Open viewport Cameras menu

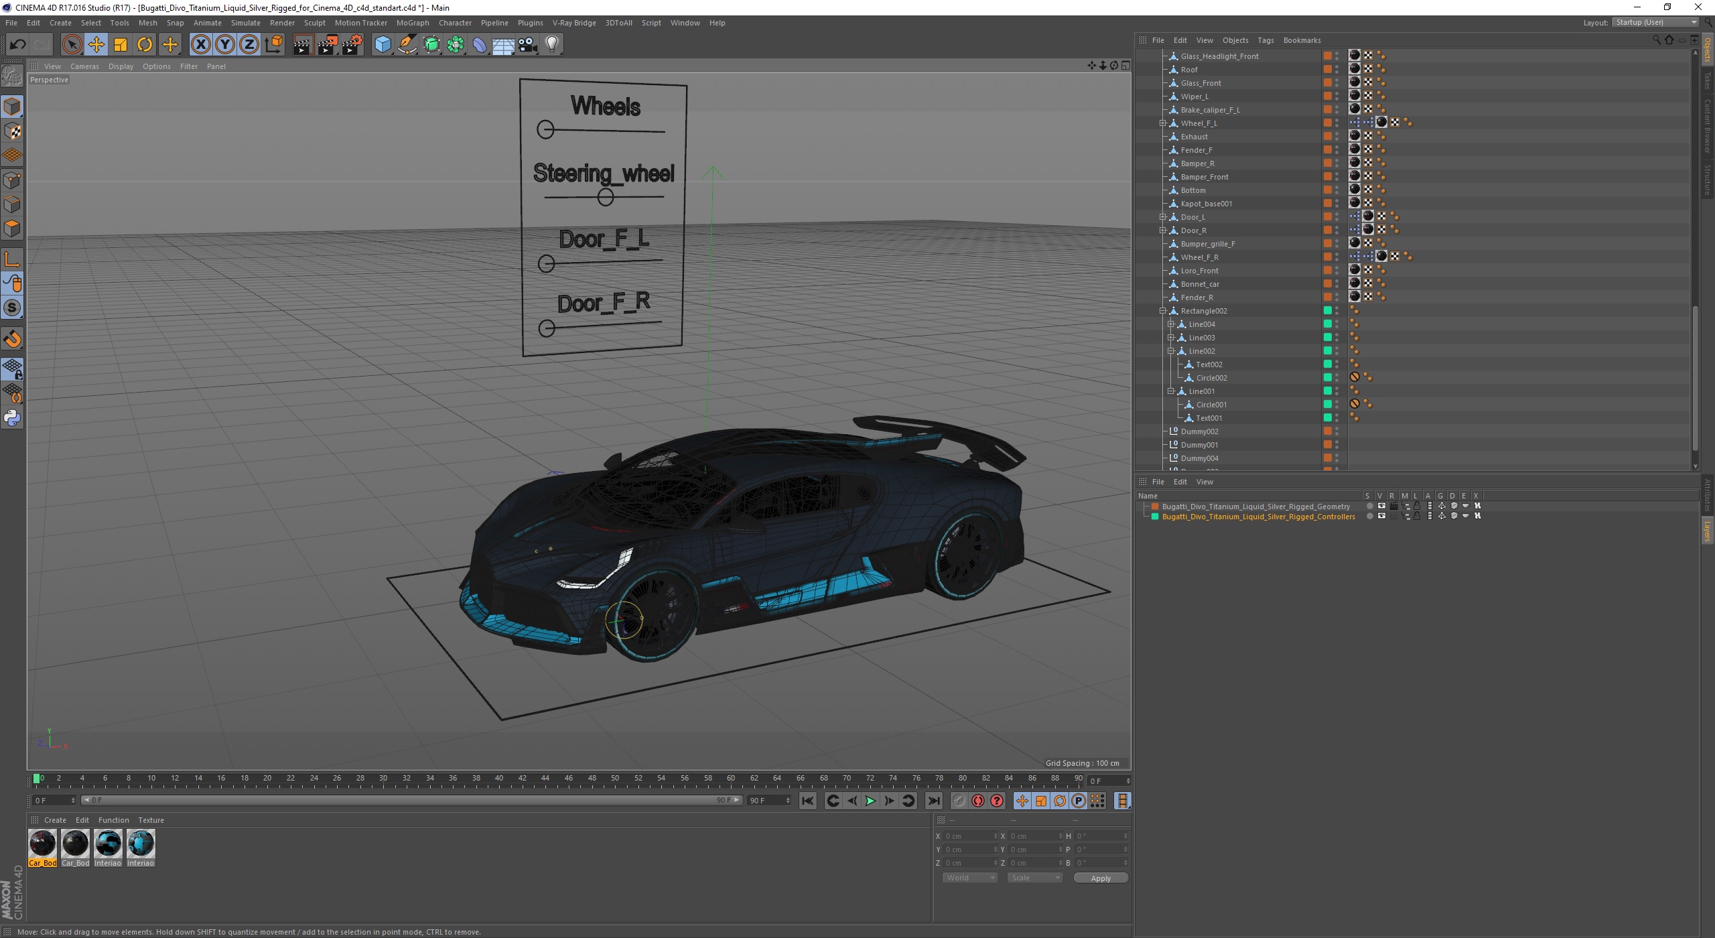tap(84, 66)
